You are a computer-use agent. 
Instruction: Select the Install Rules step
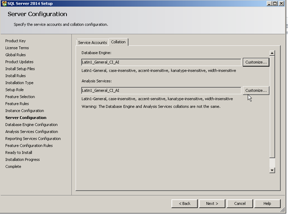(15, 76)
